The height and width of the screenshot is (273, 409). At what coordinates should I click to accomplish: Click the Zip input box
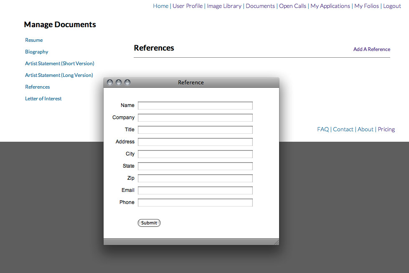point(195,178)
